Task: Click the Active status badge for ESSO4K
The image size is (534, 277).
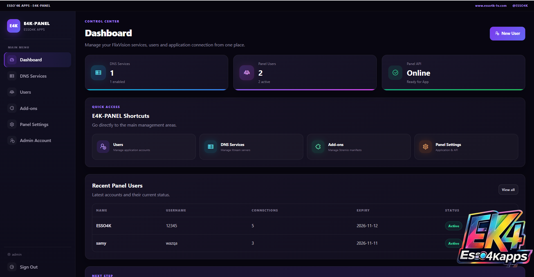Action: click(x=454, y=226)
